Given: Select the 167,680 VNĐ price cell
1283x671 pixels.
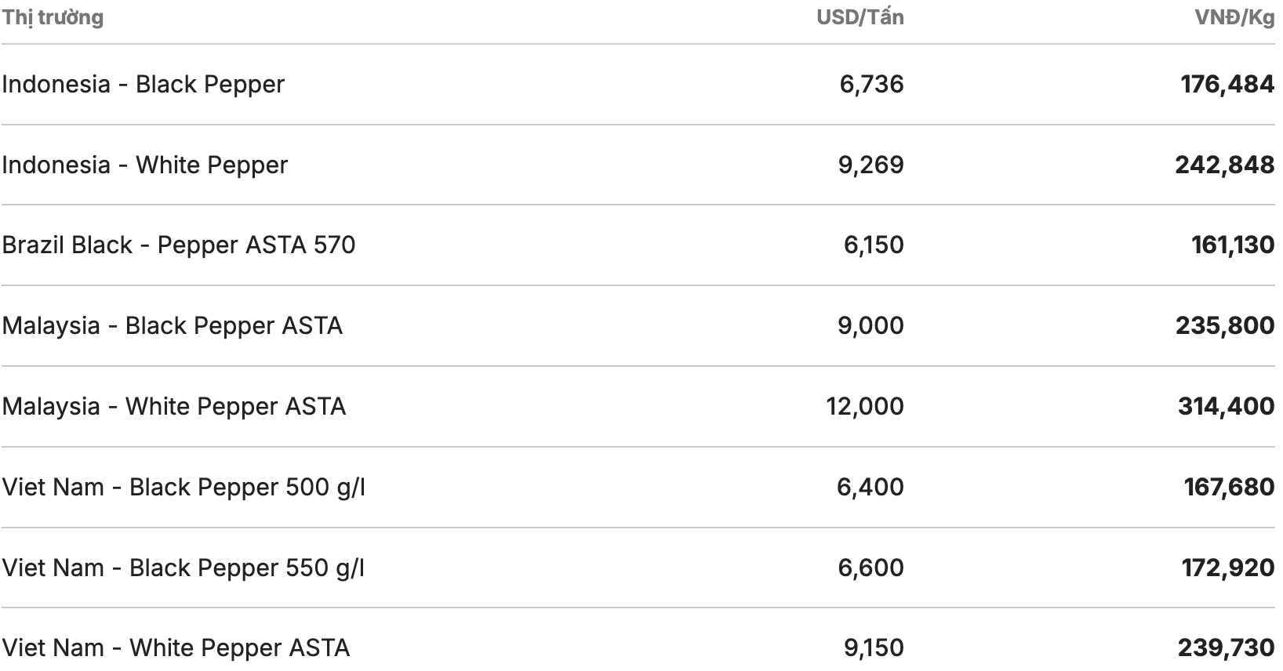Looking at the screenshot, I should [x=1229, y=487].
